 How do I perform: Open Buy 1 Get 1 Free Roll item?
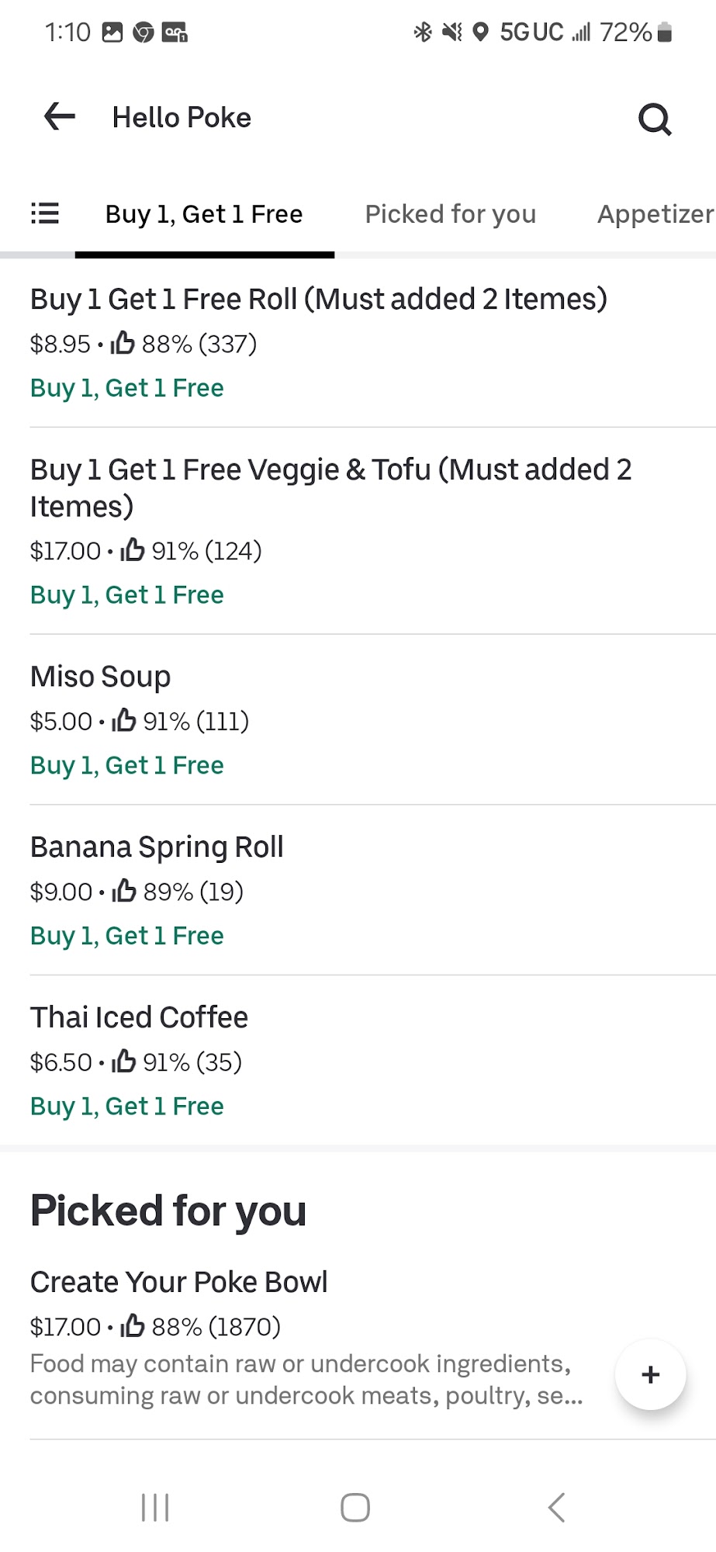click(318, 300)
